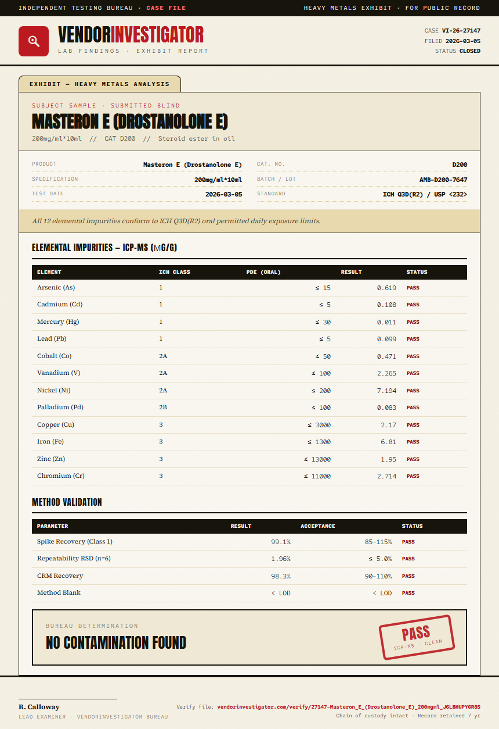Image resolution: width=499 pixels, height=729 pixels.
Task: Click the catalog number D200 value
Action: click(460, 165)
